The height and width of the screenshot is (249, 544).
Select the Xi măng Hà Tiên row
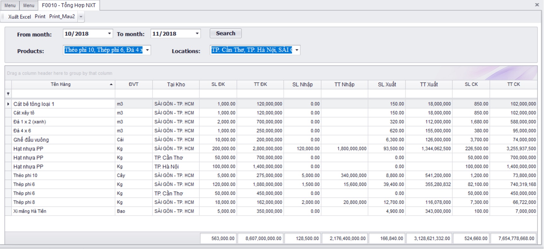click(x=271, y=211)
